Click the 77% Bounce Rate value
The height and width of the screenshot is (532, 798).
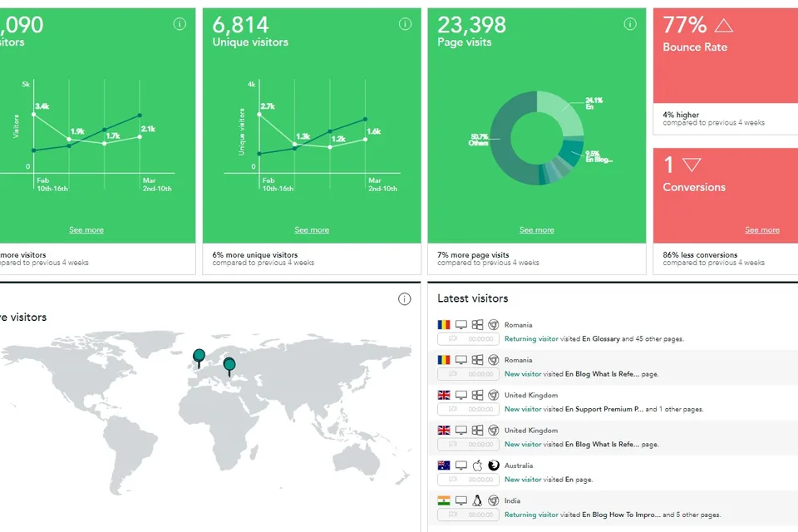[685, 24]
